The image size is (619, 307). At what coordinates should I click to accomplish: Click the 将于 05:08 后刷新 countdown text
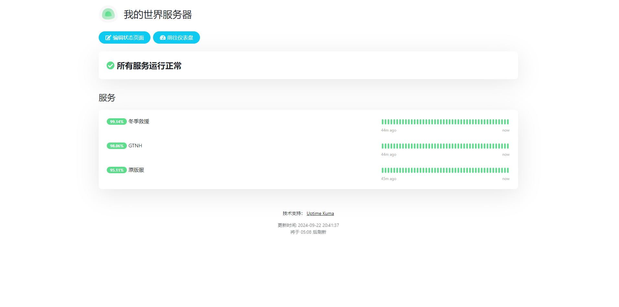[308, 232]
